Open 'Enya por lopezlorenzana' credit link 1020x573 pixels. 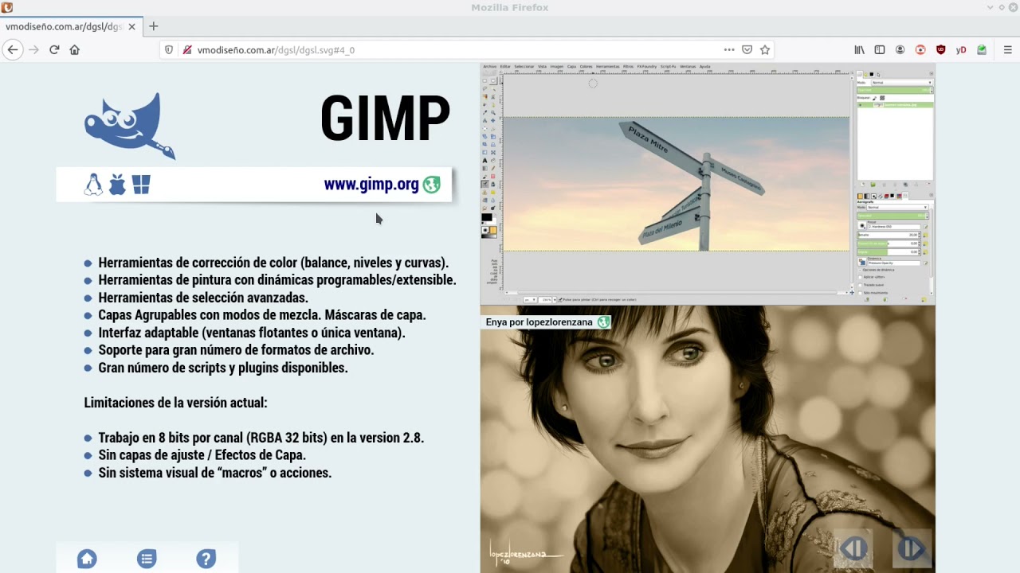click(x=539, y=322)
